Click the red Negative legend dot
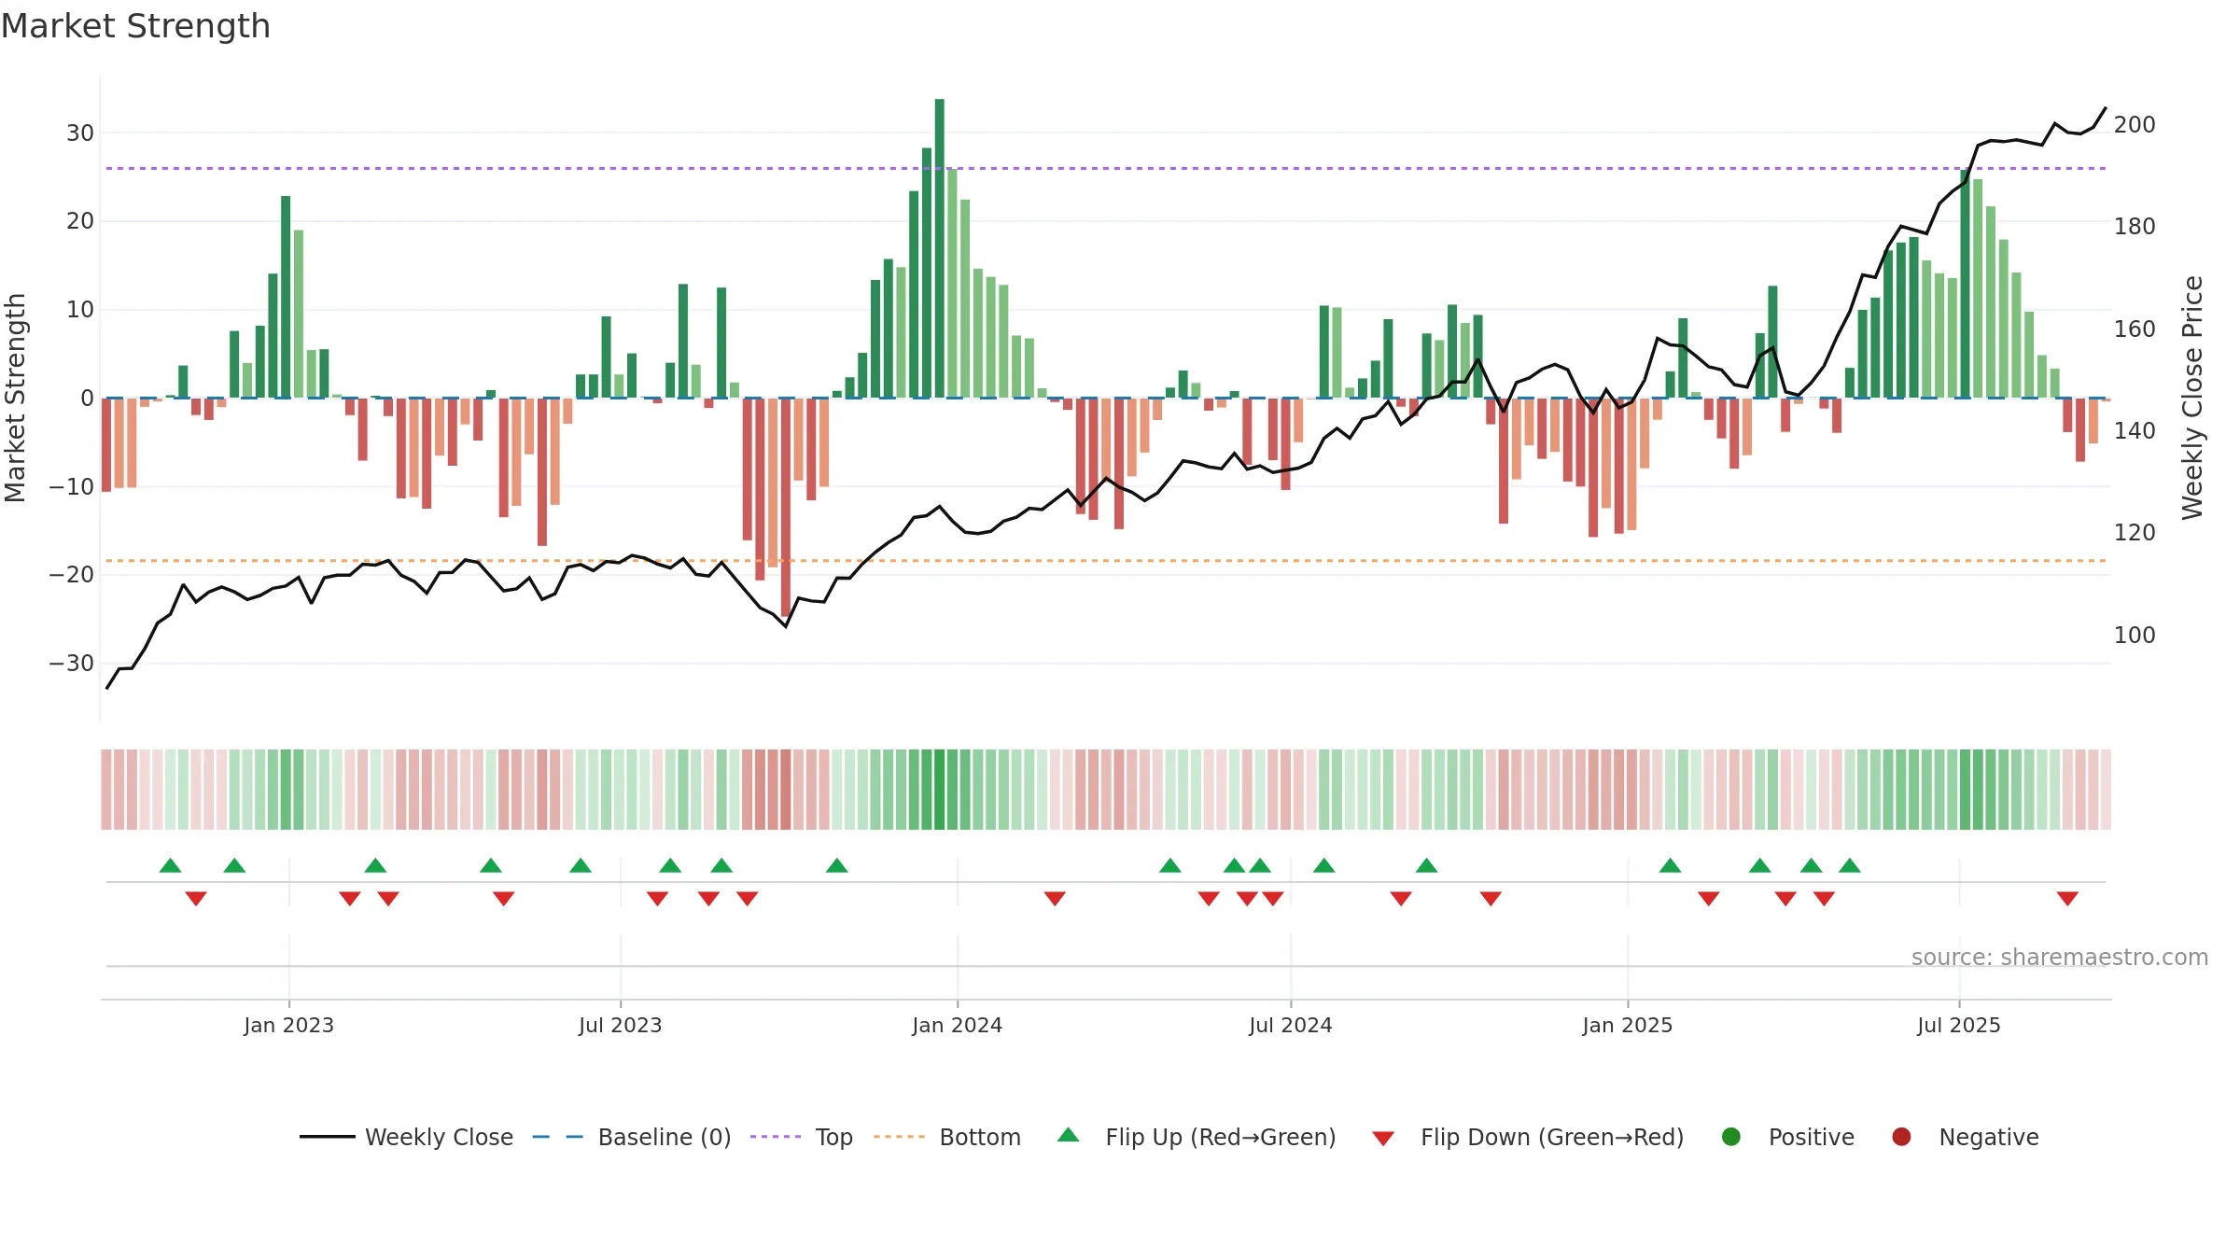The image size is (2240, 1260). 1901,1137
